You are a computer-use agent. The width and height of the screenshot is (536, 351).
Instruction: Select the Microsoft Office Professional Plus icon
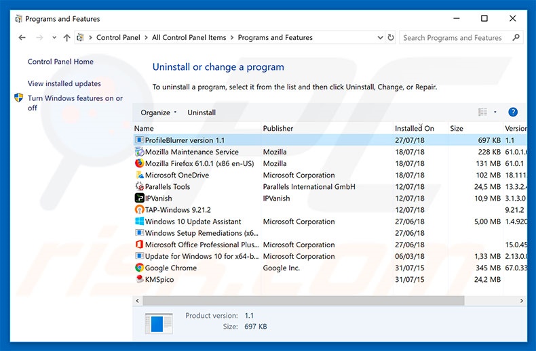coord(140,245)
